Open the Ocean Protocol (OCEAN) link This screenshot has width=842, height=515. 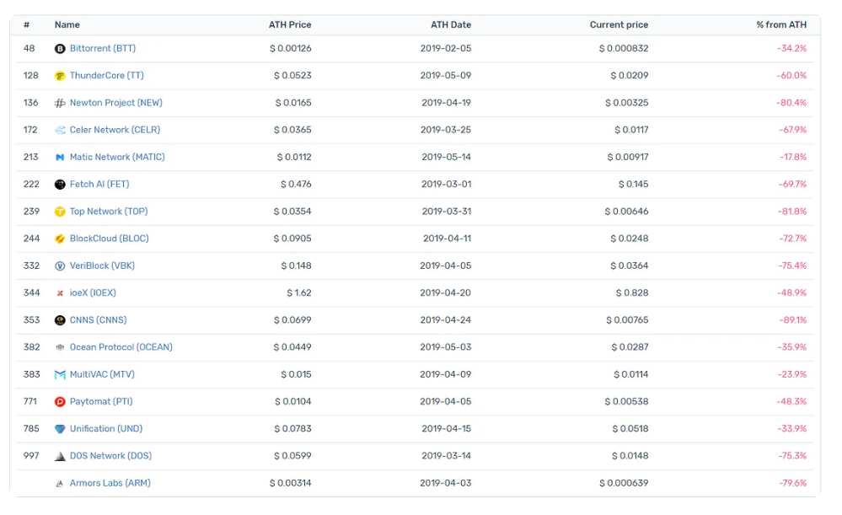121,347
